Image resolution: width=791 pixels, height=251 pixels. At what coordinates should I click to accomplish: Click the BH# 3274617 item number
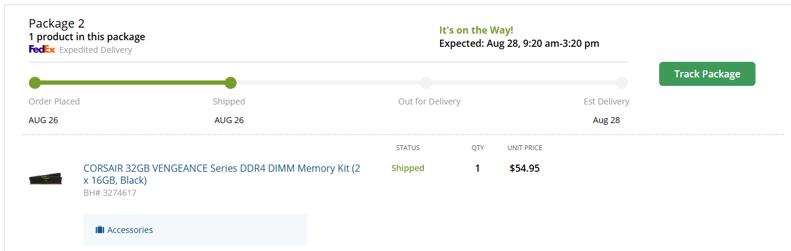click(110, 193)
